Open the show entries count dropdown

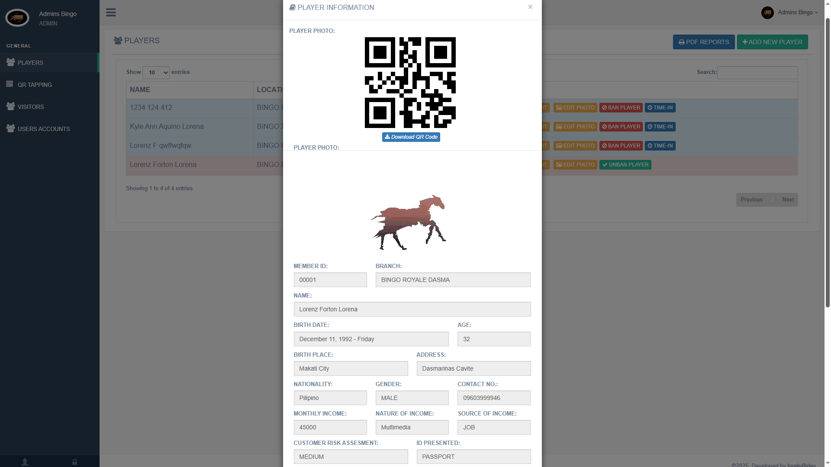click(x=156, y=73)
